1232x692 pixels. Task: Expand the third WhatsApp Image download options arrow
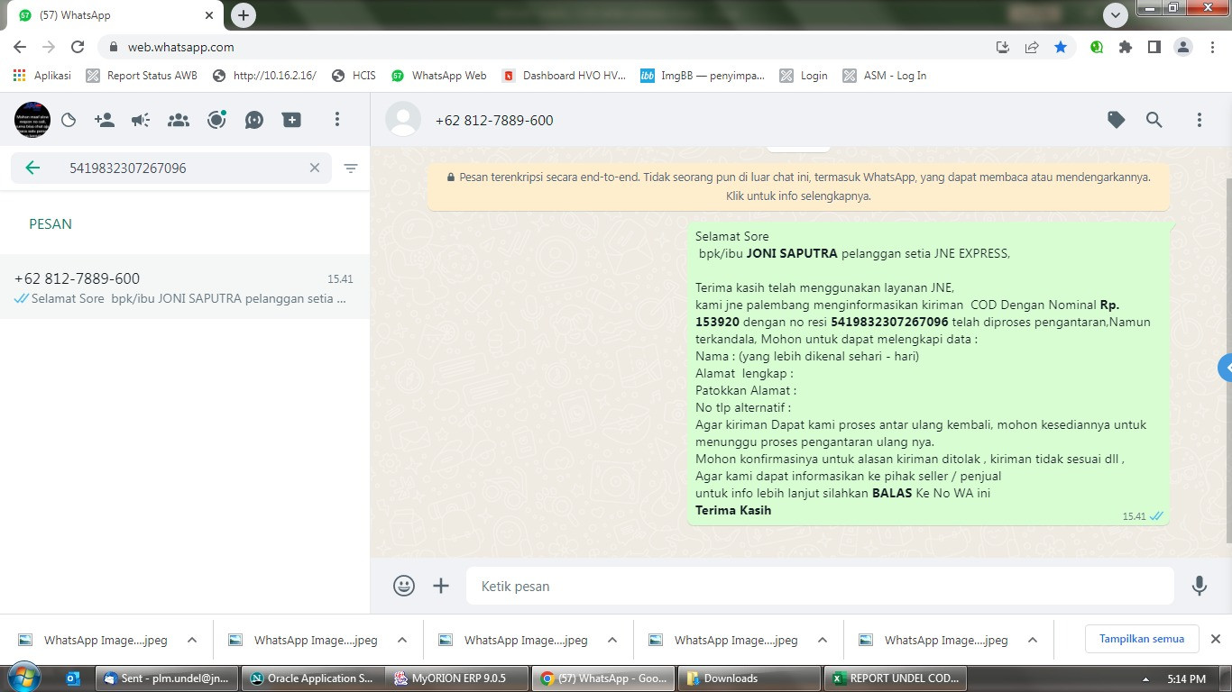pyautogui.click(x=612, y=640)
